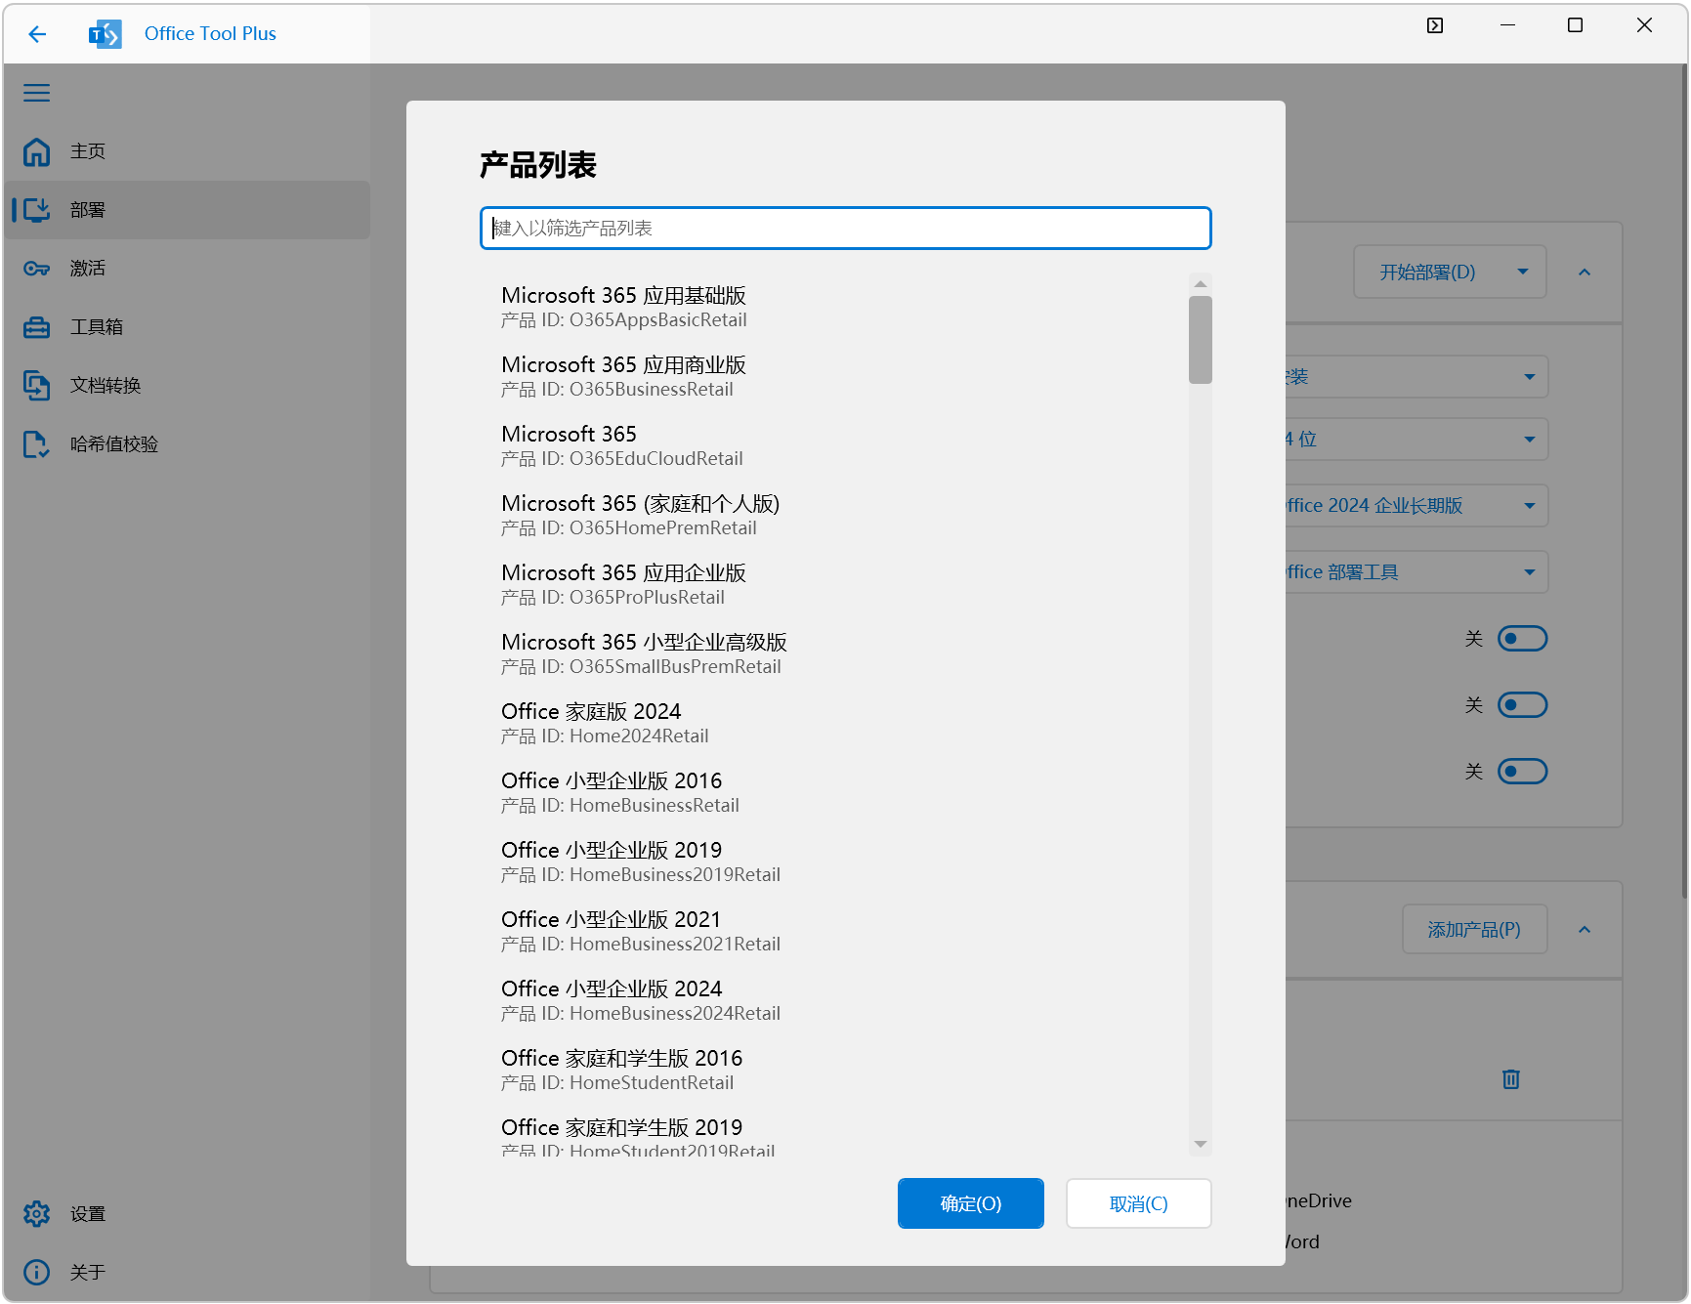The image size is (1691, 1304).
Task: Open the 关于 about page
Action: point(187,1273)
